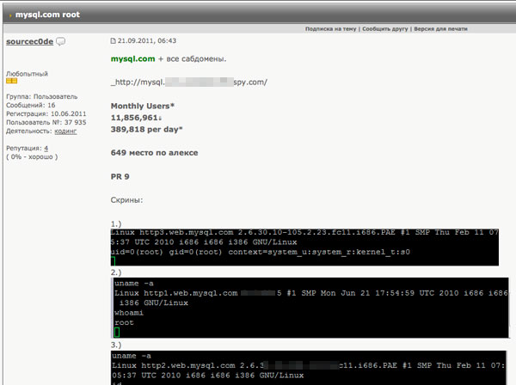
Task: Open the green mysql.com link
Action: (x=132, y=58)
